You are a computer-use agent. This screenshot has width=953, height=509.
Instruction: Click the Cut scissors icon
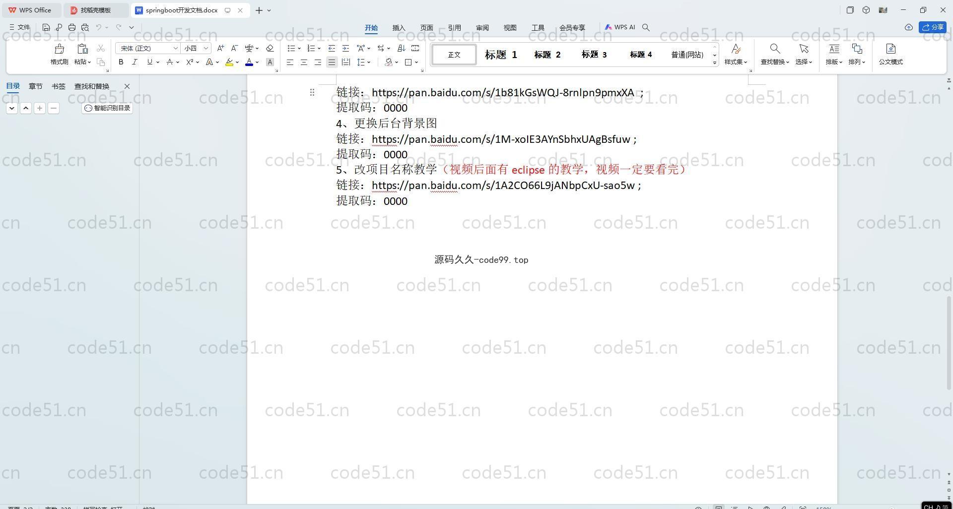coord(101,48)
